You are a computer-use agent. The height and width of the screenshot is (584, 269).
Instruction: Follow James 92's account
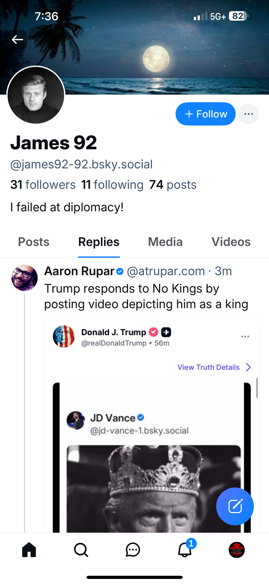(206, 114)
